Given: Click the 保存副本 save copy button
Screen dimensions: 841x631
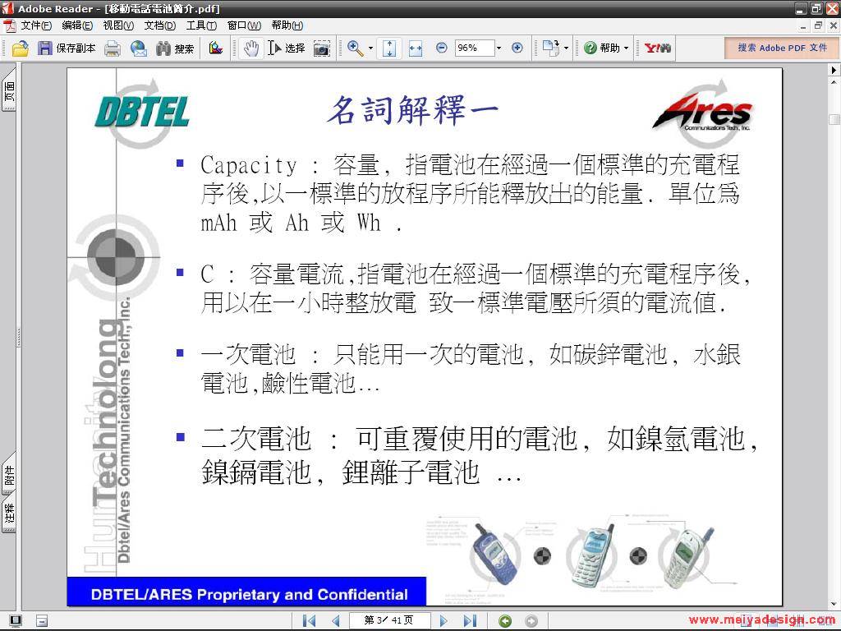Looking at the screenshot, I should (x=67, y=48).
